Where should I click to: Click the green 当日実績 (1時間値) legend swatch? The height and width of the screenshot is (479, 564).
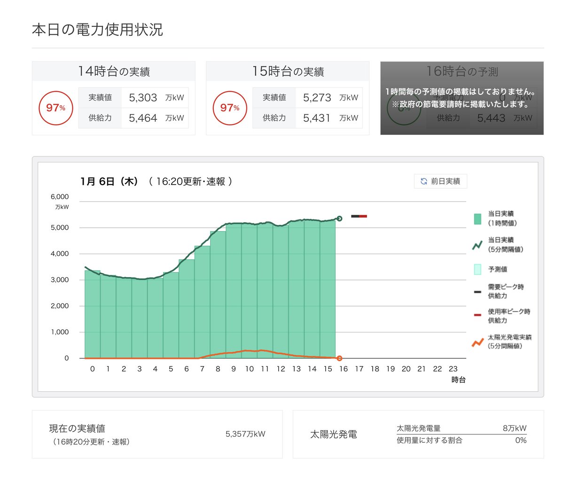(x=478, y=218)
